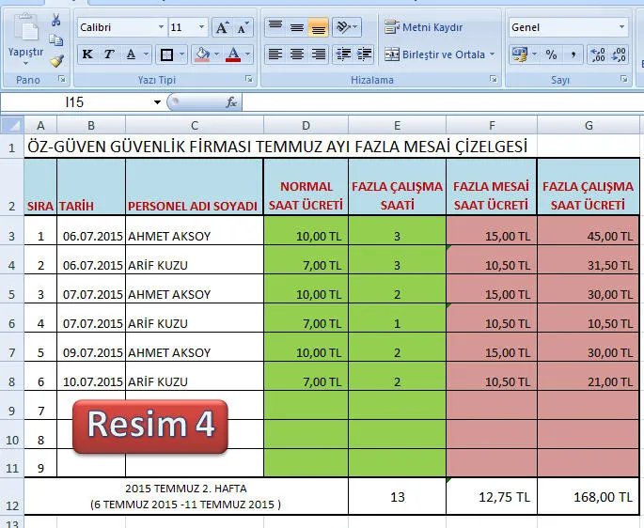This screenshot has width=644, height=528.
Task: Click the insert function fx icon
Action: [231, 101]
